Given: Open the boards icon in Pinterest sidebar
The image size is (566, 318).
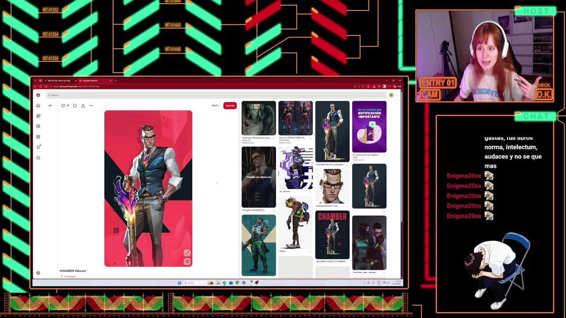Looking at the screenshot, I should pyautogui.click(x=38, y=126).
